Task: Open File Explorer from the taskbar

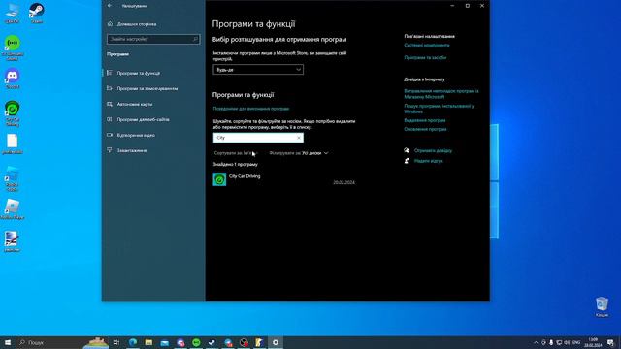Action: pyautogui.click(x=148, y=342)
